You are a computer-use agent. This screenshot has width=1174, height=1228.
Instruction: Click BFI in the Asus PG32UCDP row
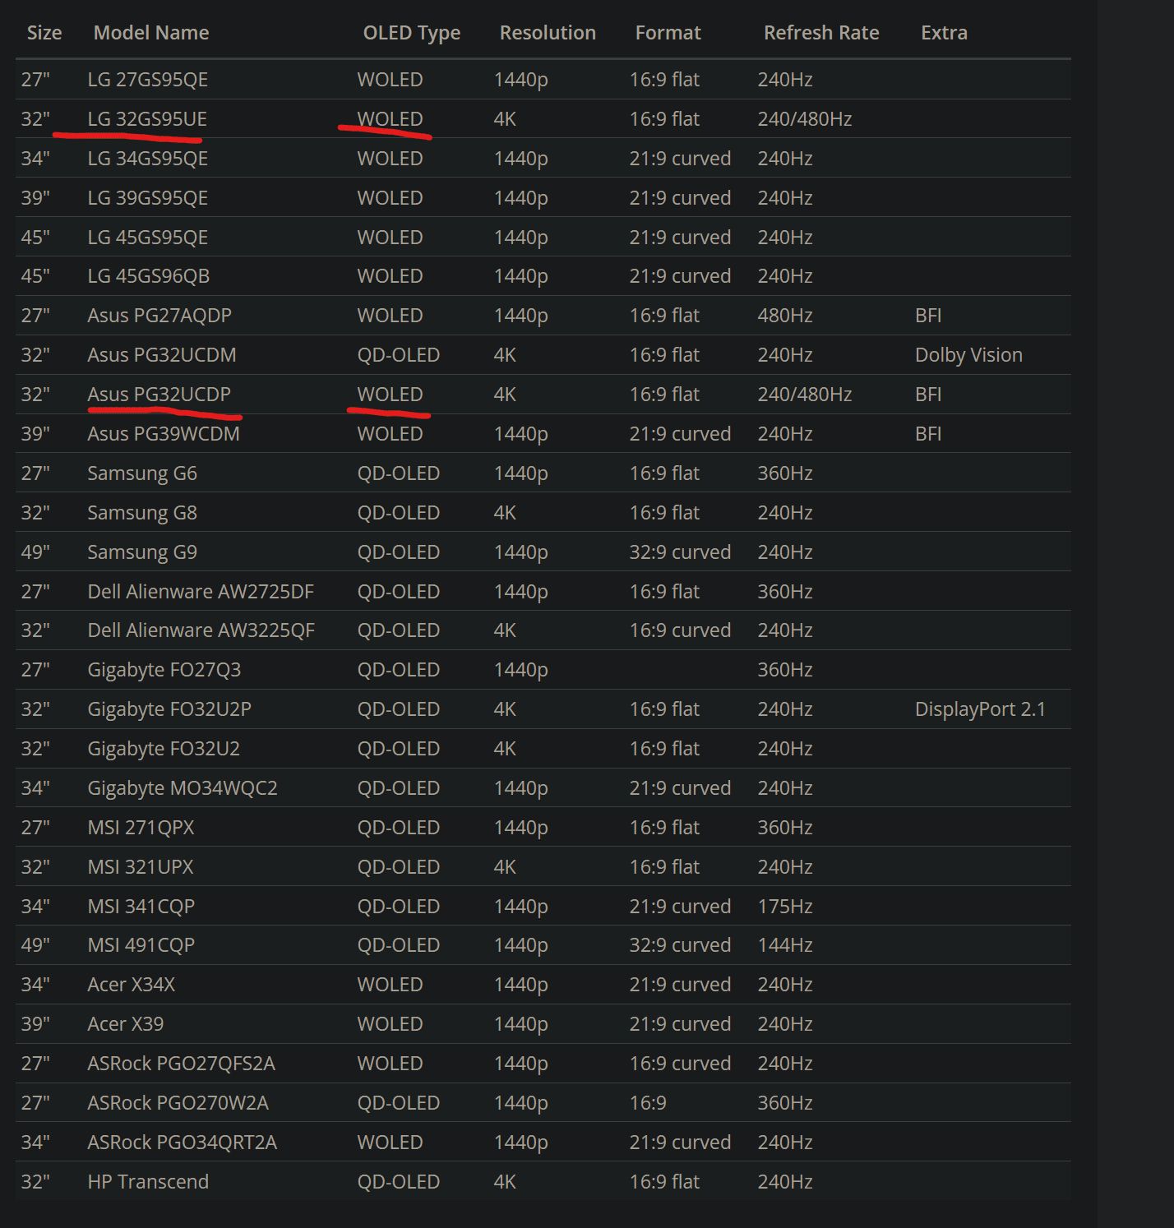click(928, 395)
